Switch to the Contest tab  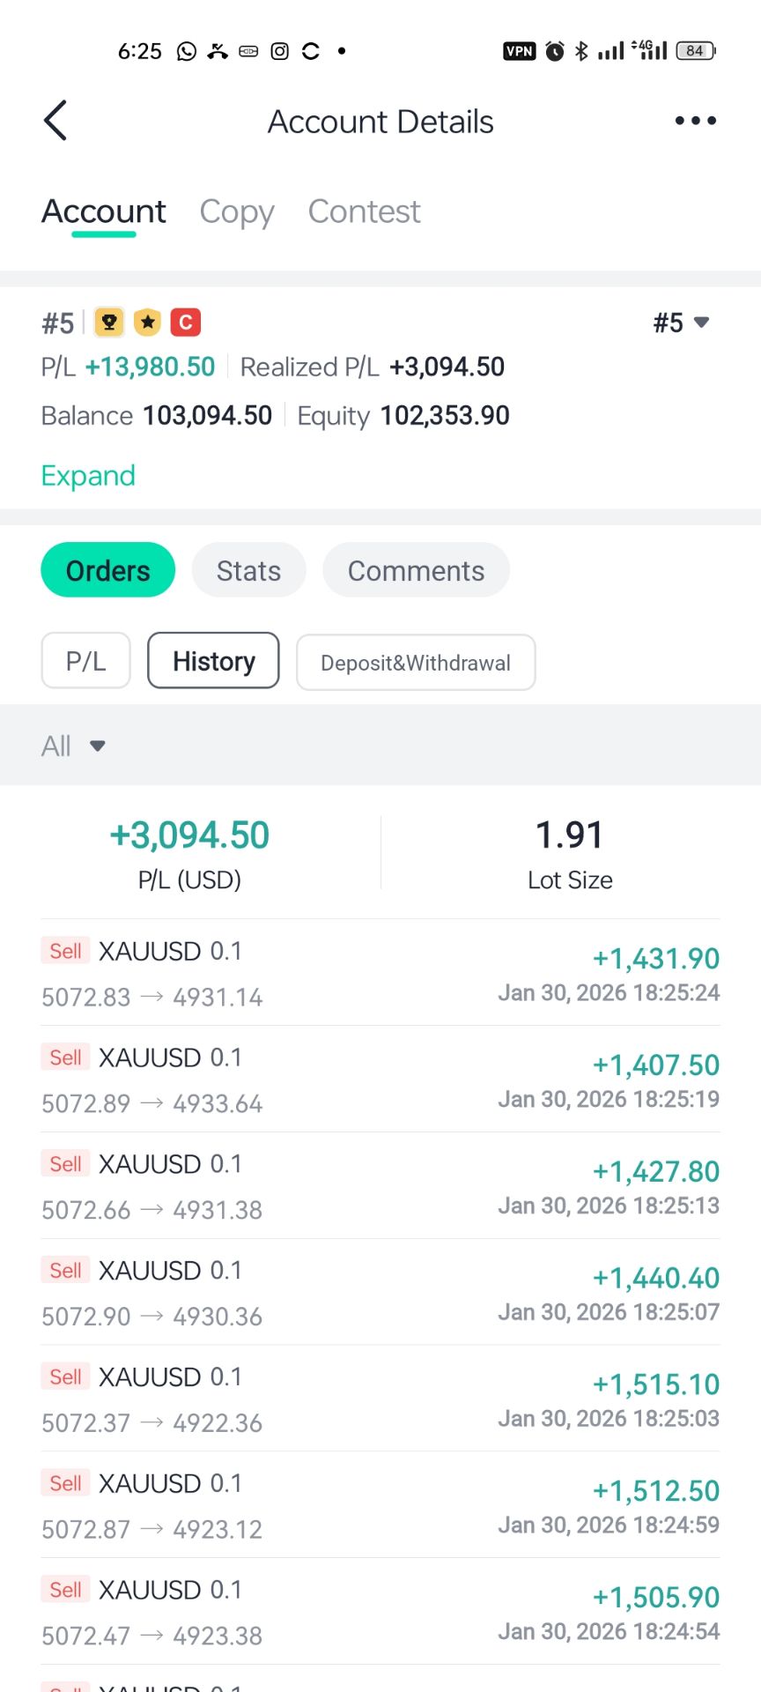(364, 211)
